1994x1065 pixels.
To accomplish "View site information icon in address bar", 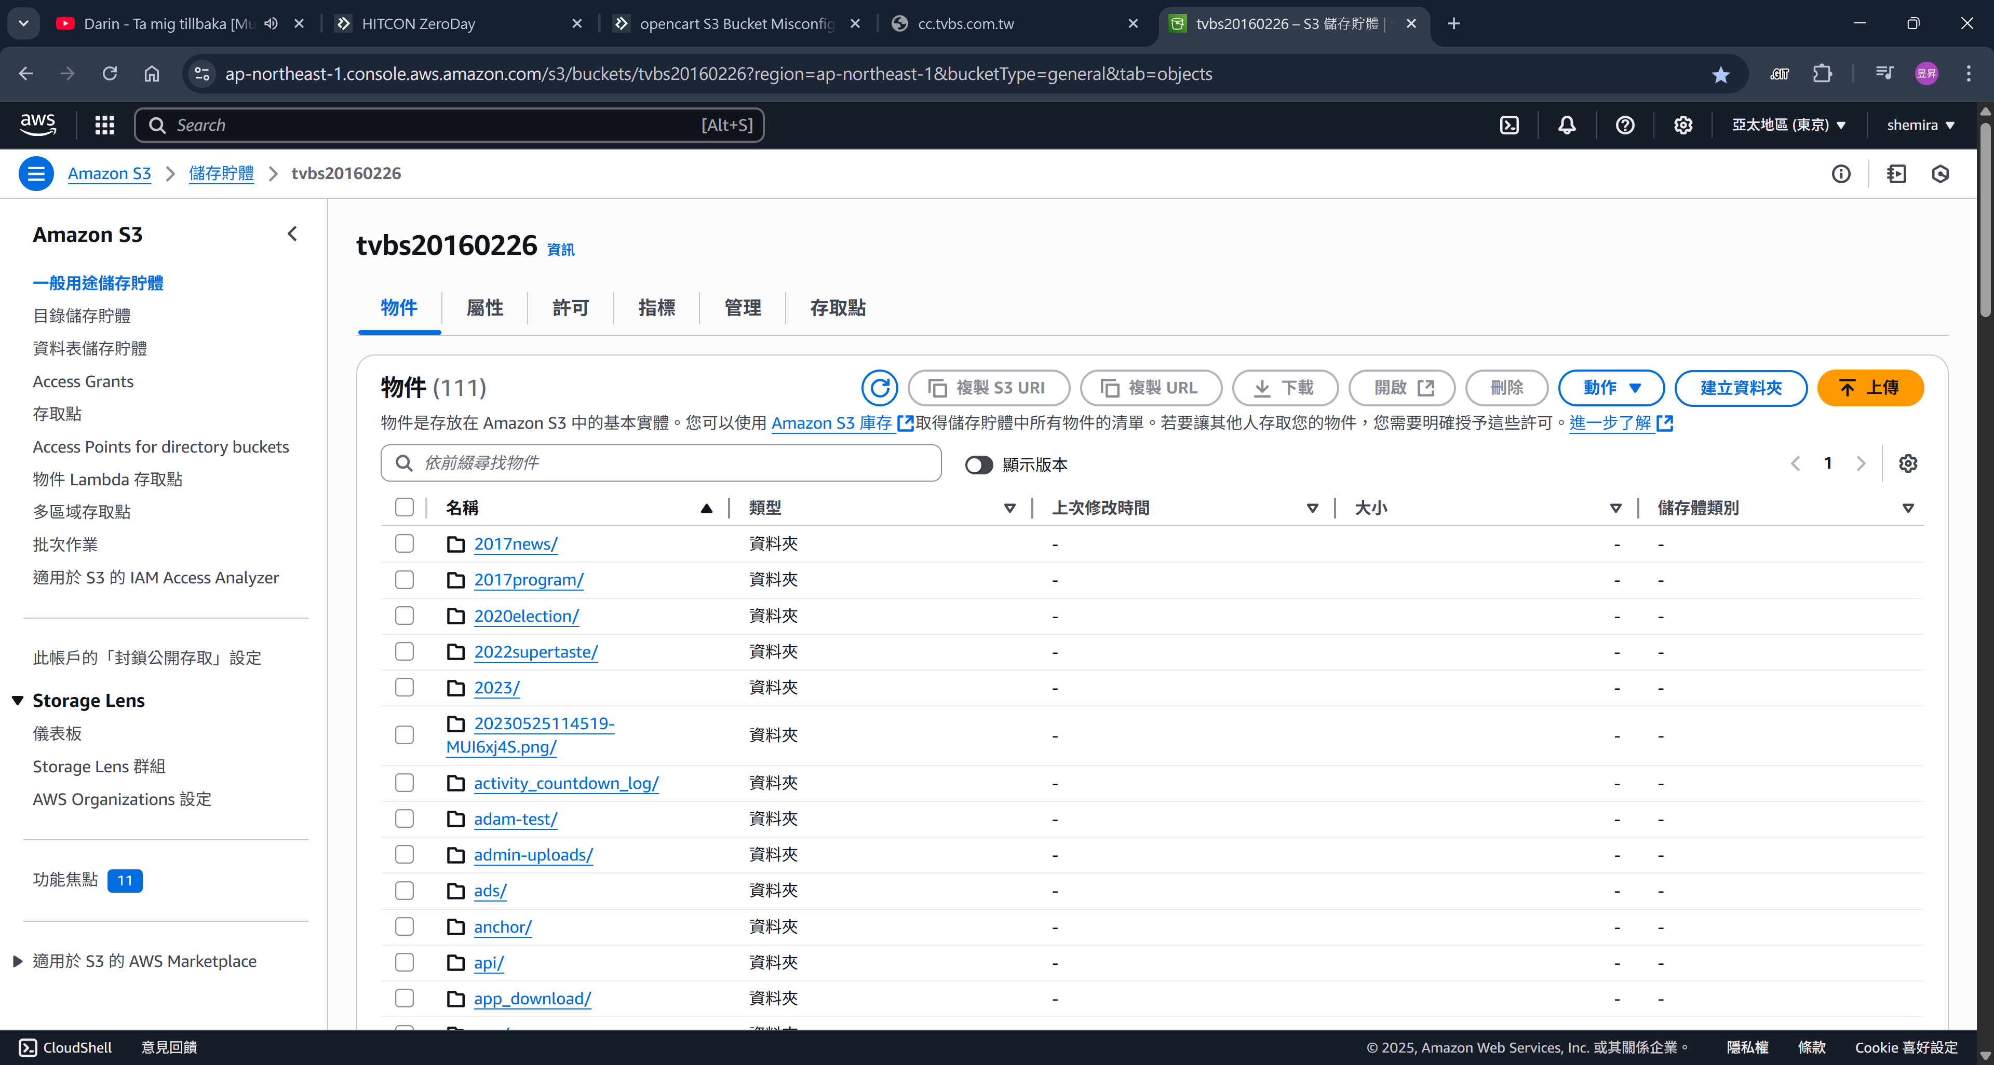I will click(202, 74).
